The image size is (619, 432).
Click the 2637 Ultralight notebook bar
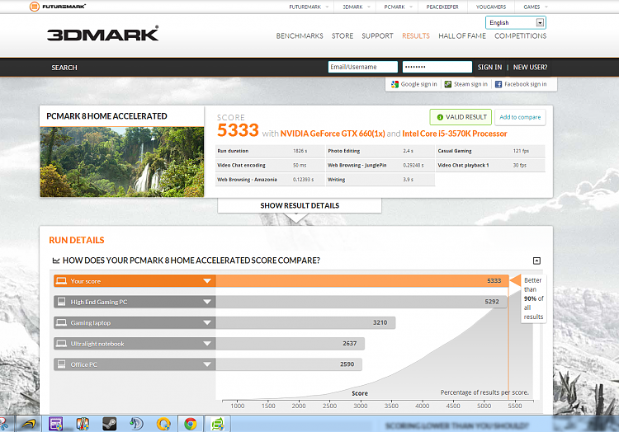[290, 344]
